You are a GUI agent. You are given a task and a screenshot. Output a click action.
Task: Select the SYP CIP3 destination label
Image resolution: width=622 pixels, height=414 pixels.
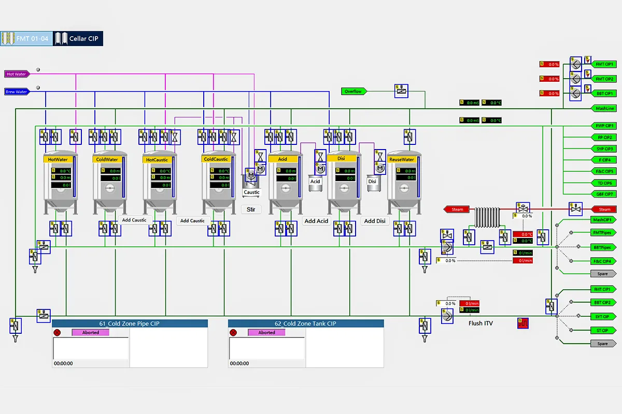(x=604, y=149)
